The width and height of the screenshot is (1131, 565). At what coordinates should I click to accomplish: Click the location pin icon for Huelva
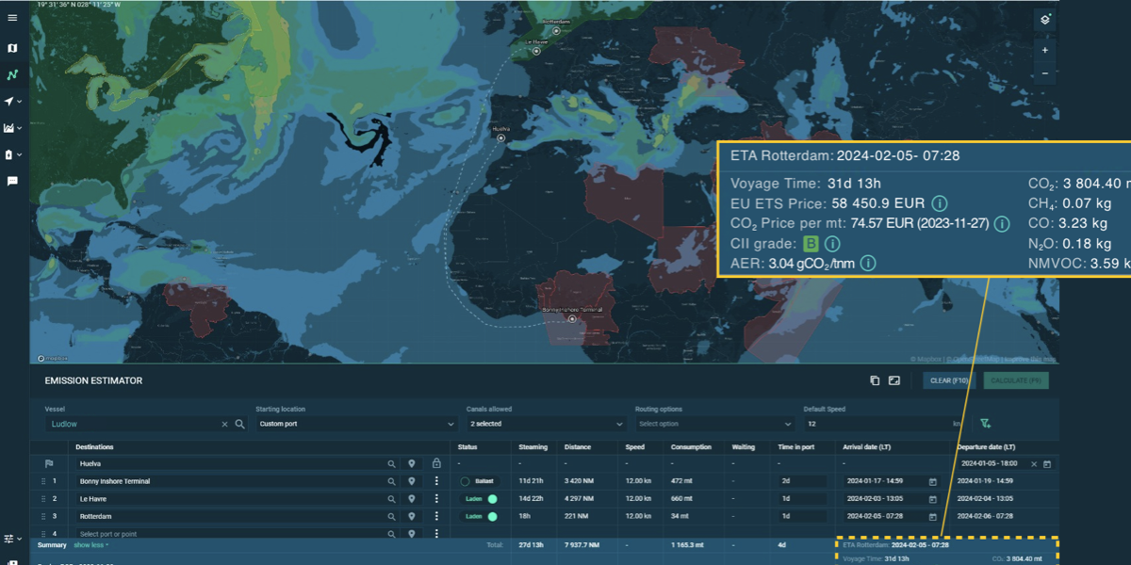coord(411,463)
